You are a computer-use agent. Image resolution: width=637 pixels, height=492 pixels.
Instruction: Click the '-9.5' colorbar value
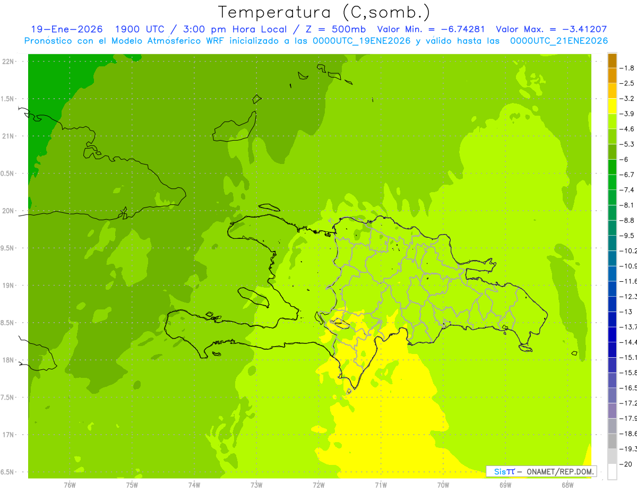coord(627,235)
